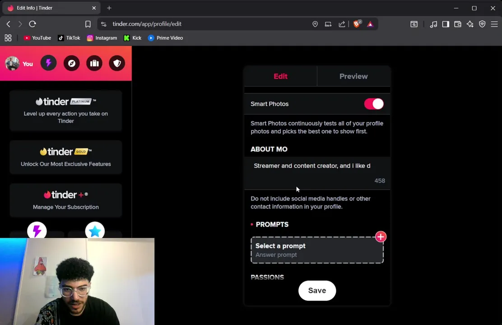Image resolution: width=502 pixels, height=325 pixels.
Task: Open Tinder Plus Manage Your Subscription card
Action: (x=65, y=200)
